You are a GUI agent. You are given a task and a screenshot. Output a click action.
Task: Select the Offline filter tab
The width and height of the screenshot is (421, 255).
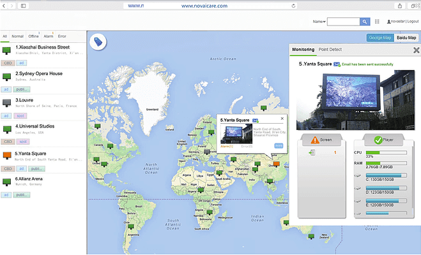coord(34,36)
